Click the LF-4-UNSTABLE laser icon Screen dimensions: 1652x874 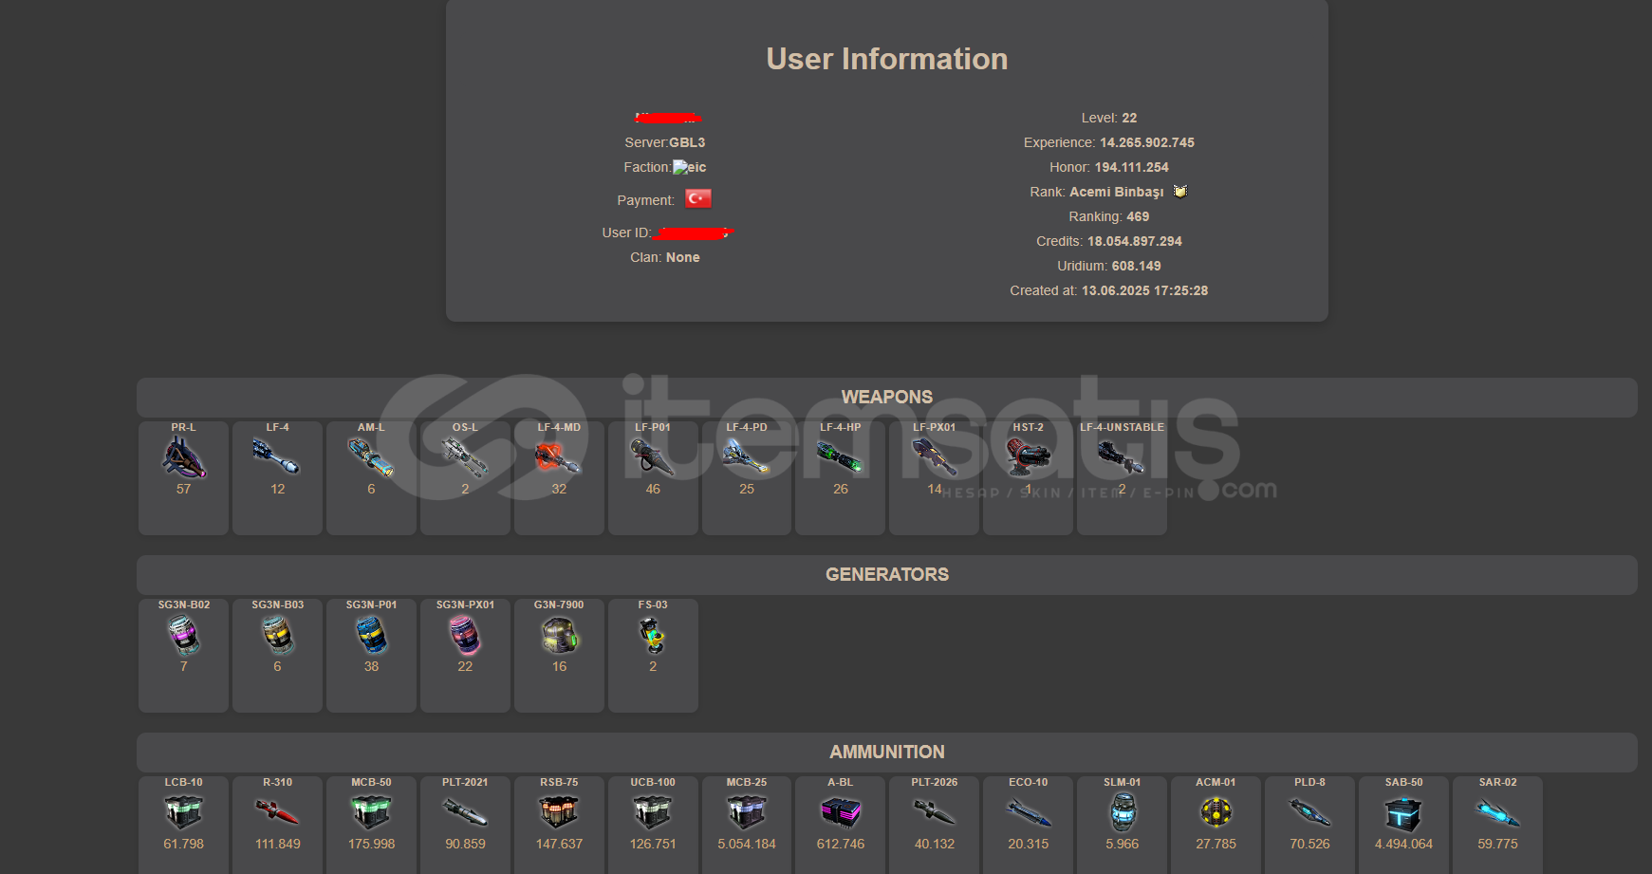click(x=1122, y=457)
